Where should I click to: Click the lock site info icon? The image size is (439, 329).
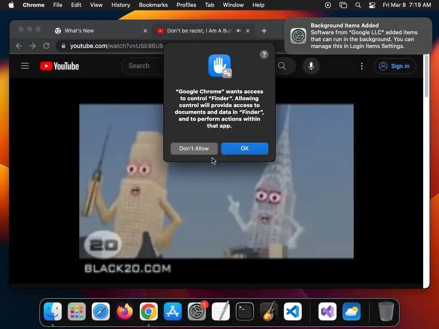(63, 46)
